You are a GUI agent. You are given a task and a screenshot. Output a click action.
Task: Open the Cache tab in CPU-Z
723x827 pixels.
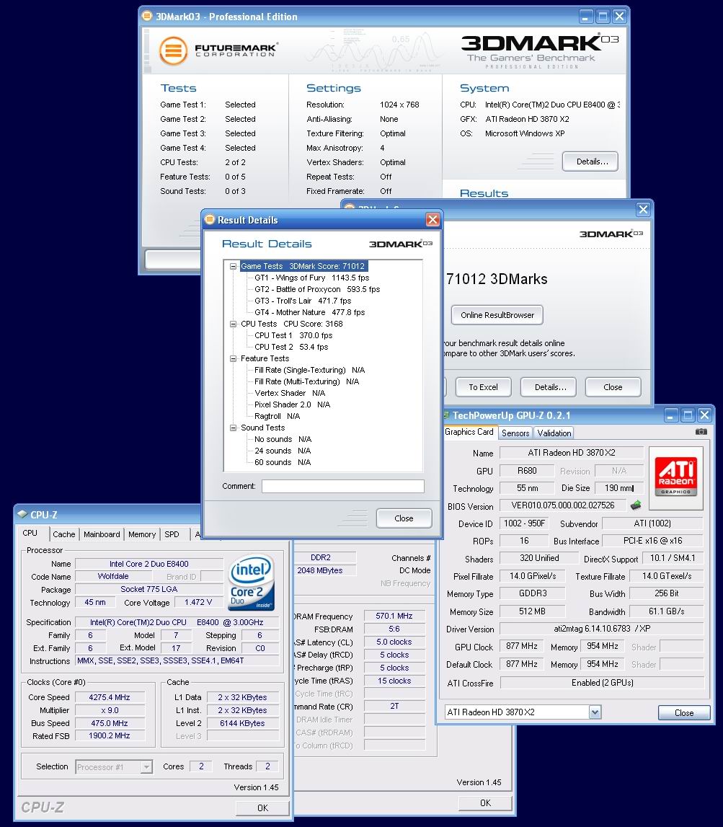tap(64, 534)
